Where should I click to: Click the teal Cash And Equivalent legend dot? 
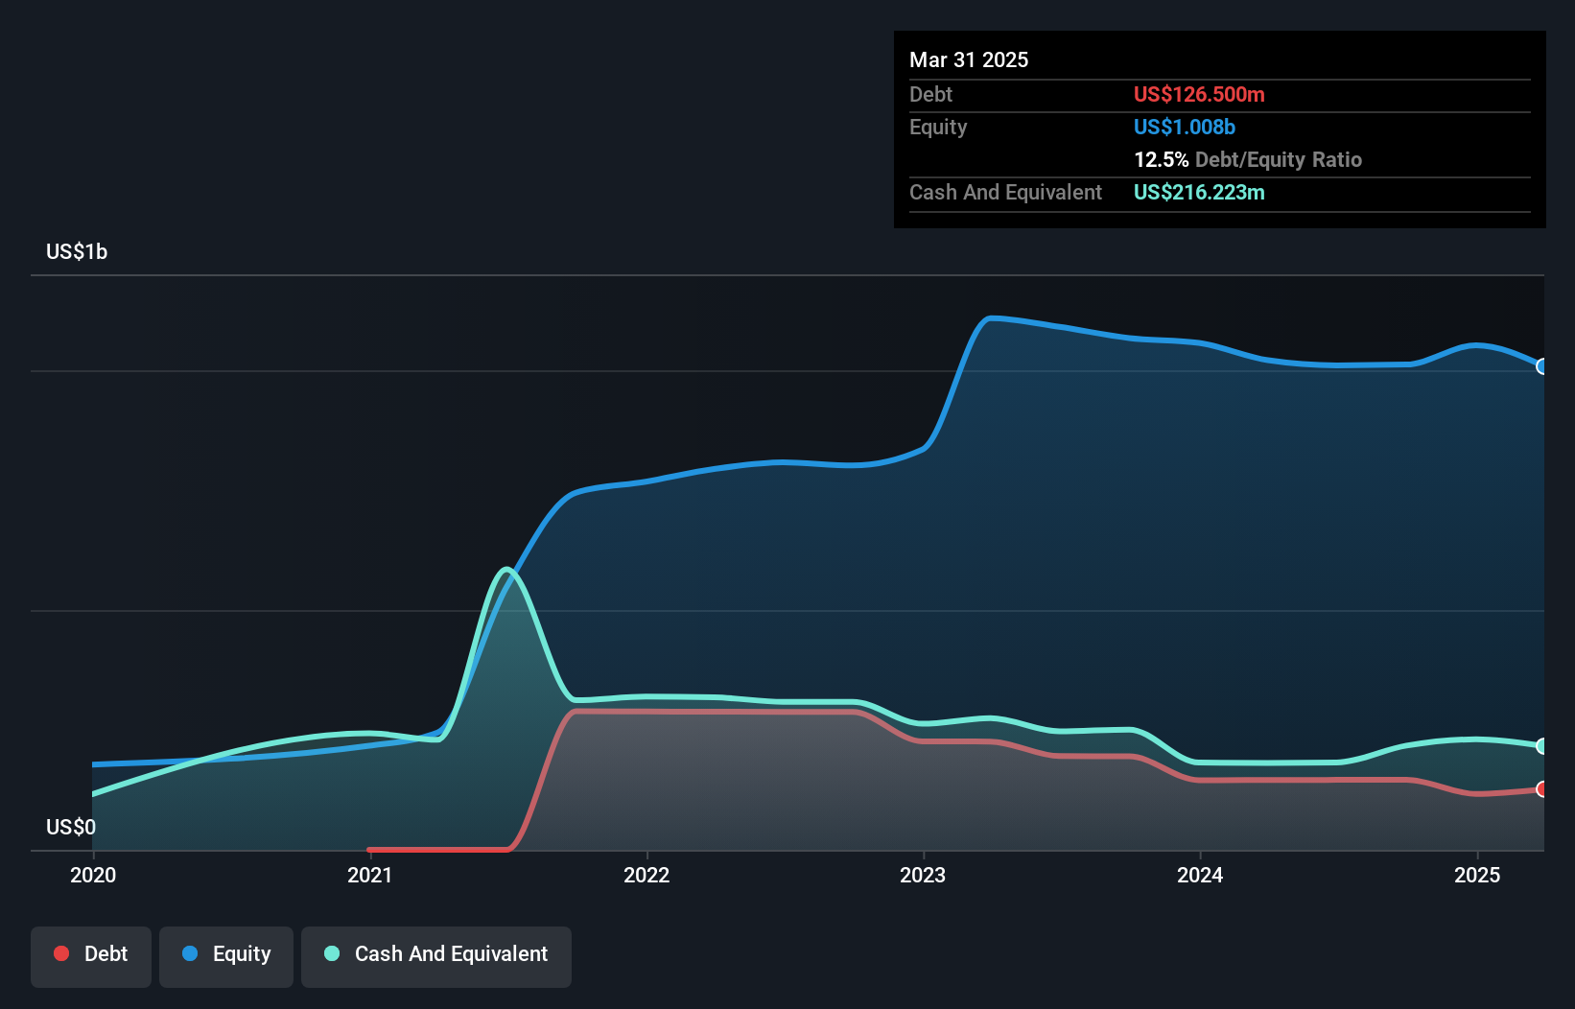(332, 953)
